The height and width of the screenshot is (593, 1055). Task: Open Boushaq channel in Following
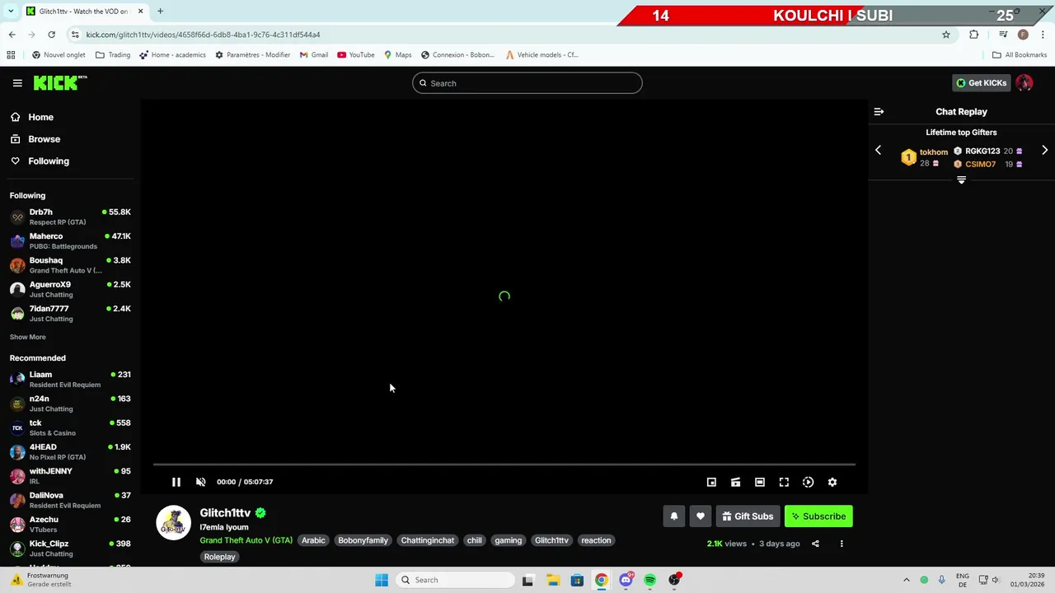[70, 264]
